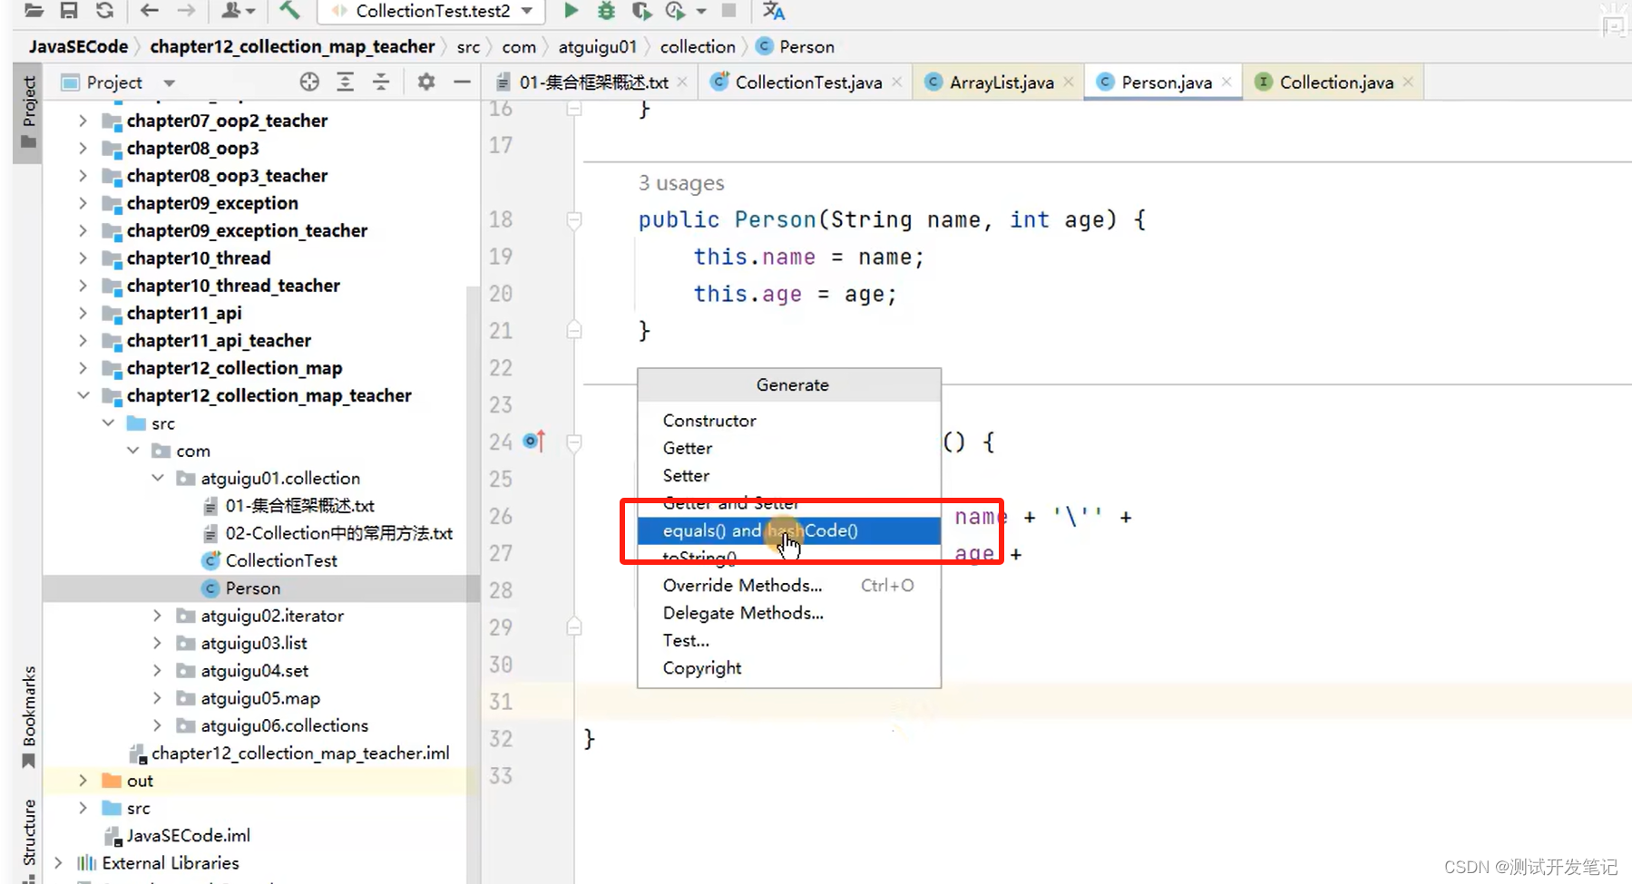Open the Project view dropdown arrow
The width and height of the screenshot is (1632, 884).
(x=169, y=83)
